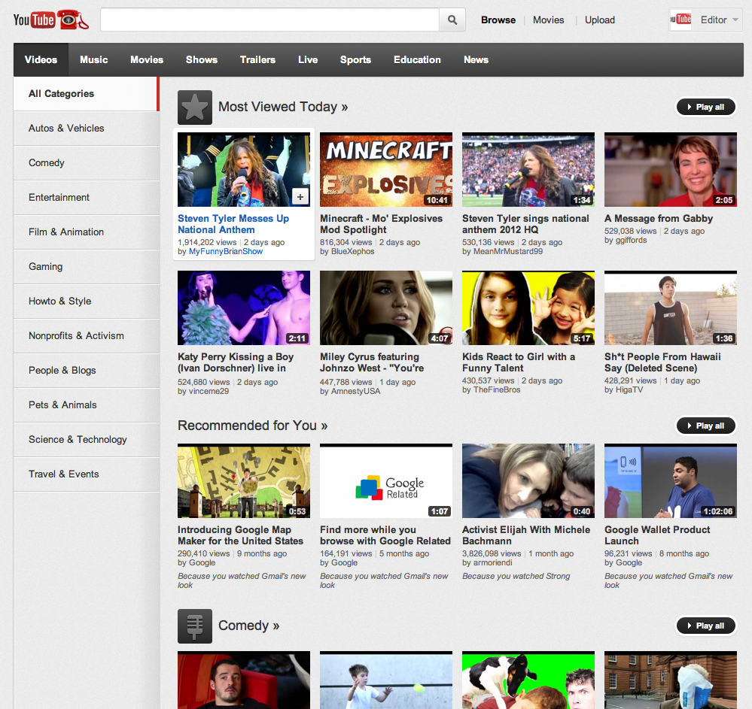Open MyFunnyBrianShow channel link
This screenshot has height=709, width=752.
tap(225, 252)
